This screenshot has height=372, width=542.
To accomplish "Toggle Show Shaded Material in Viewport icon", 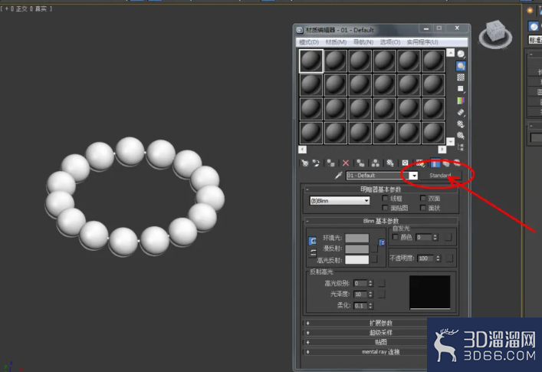I will 420,163.
